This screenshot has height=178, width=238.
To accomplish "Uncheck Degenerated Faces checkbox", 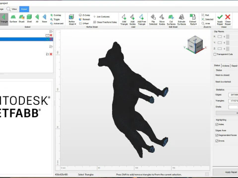I will 217,135.
